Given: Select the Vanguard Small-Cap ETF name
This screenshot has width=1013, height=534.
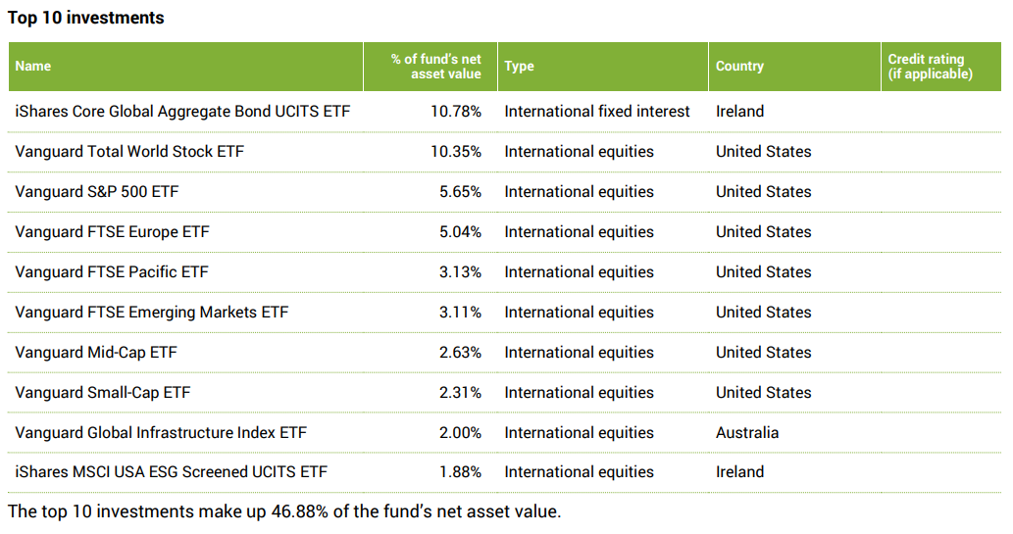Looking at the screenshot, I should pyautogui.click(x=103, y=392).
